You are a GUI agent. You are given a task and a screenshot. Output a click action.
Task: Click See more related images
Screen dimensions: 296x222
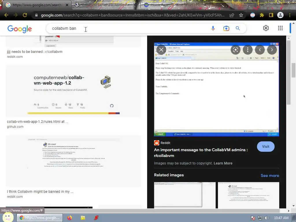coord(270,175)
